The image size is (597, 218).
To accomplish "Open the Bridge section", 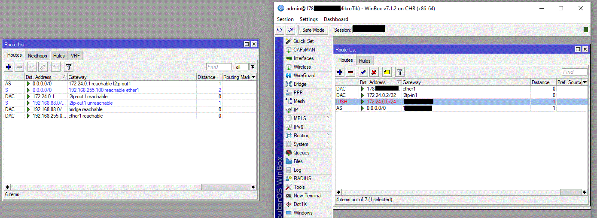I will 300,84.
